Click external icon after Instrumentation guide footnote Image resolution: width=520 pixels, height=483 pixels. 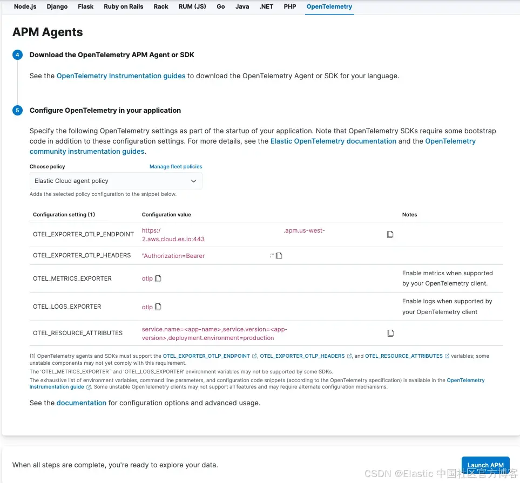click(x=88, y=387)
